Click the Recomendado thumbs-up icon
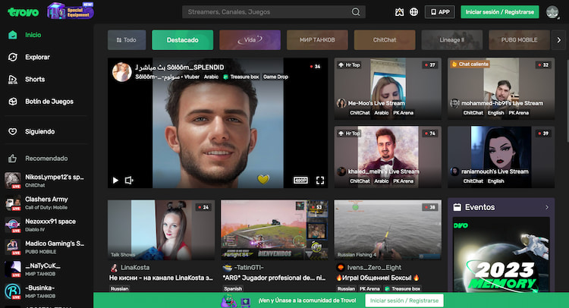 pos(13,158)
